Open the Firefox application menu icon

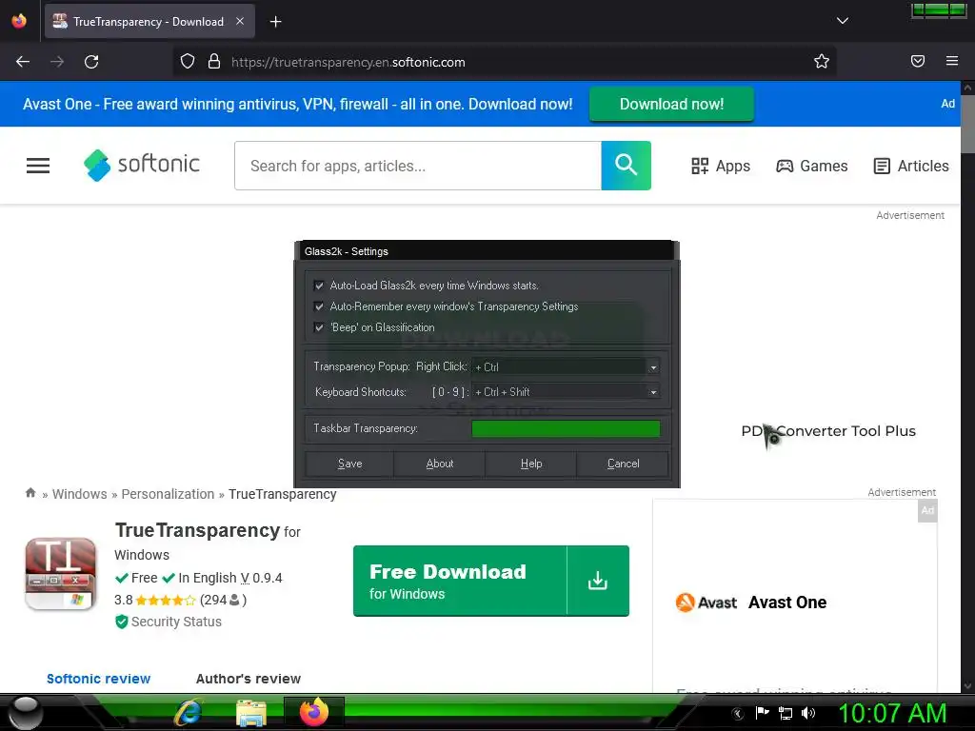pos(952,61)
